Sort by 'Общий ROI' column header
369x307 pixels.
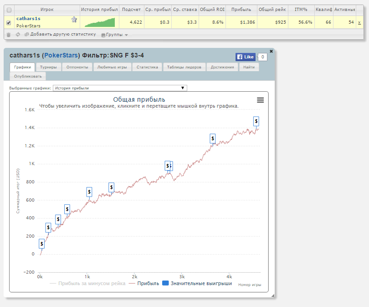[x=212, y=10]
